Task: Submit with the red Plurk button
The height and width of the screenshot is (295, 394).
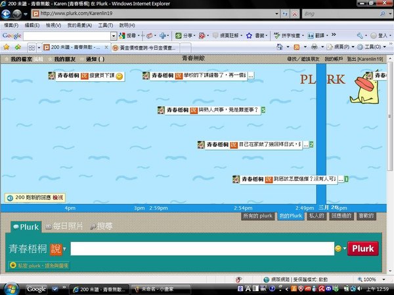Action: coord(363,248)
